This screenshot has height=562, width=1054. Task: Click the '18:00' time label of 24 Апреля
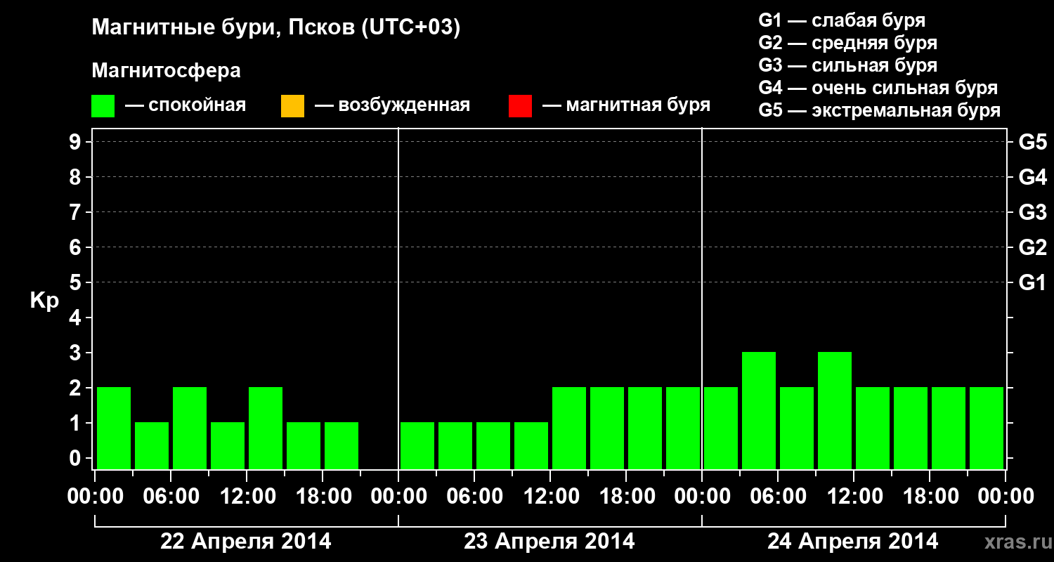930,496
